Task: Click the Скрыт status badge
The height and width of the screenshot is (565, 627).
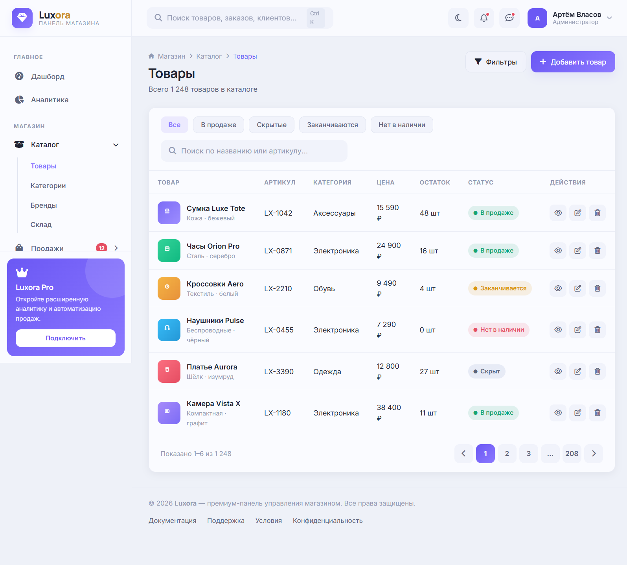Action: [x=487, y=371]
